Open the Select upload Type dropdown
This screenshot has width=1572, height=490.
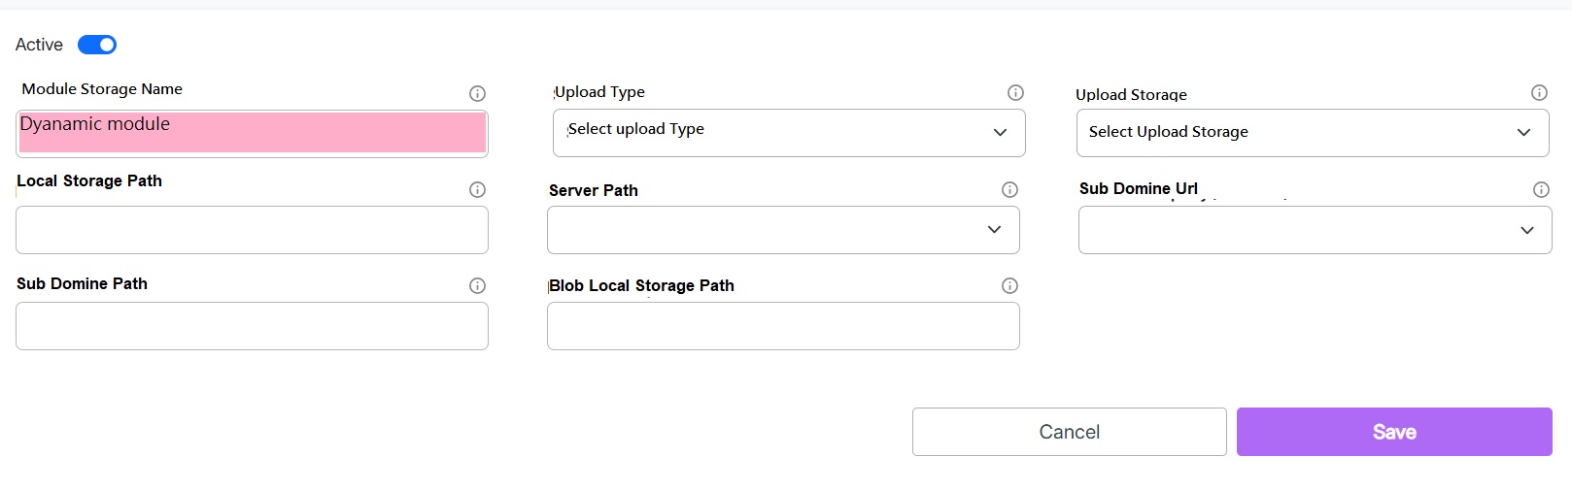(x=788, y=132)
